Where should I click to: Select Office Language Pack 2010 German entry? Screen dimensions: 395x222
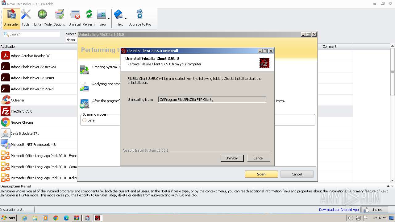tap(38, 167)
